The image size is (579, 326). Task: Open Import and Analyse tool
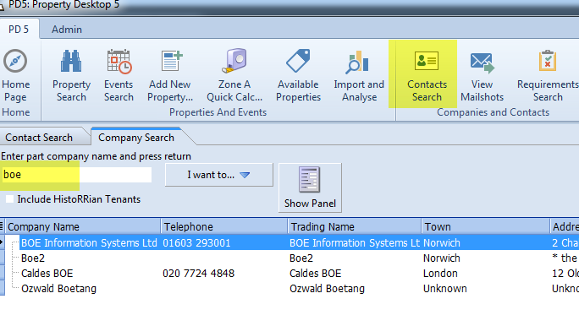[359, 75]
